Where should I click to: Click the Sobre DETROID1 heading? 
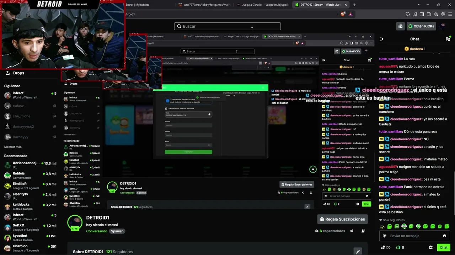point(88,252)
